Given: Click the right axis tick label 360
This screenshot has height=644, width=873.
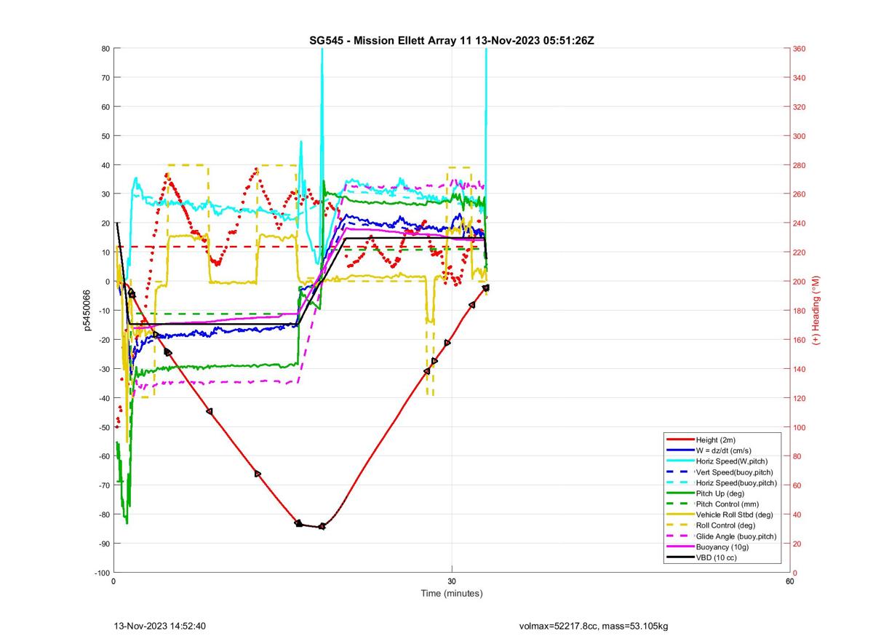Looking at the screenshot, I should [800, 49].
